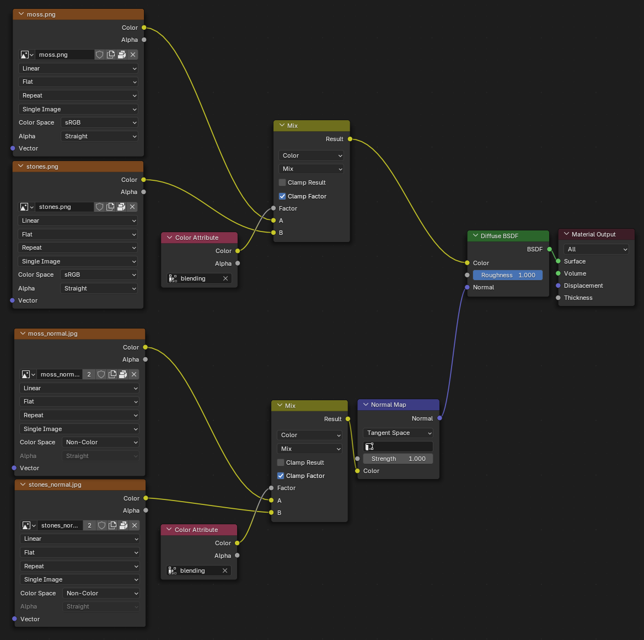
Task: Click moss.png image name field
Action: (x=65, y=55)
